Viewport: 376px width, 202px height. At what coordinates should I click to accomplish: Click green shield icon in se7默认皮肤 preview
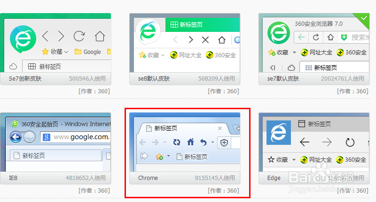[x=344, y=37]
